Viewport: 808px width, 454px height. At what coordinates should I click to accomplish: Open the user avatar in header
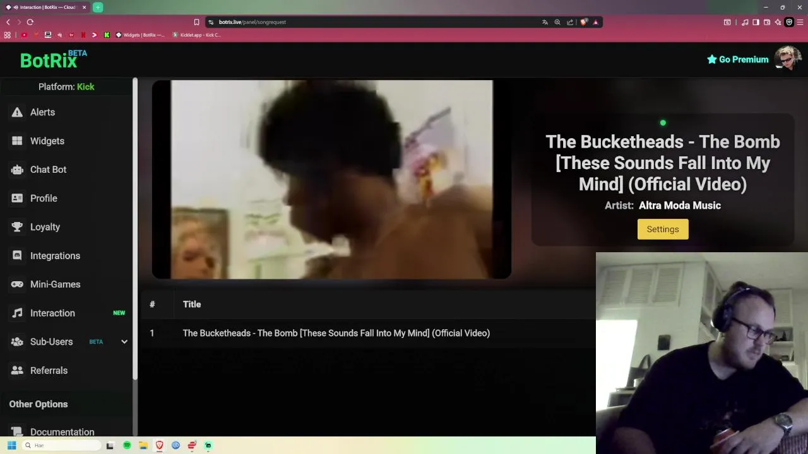point(788,58)
